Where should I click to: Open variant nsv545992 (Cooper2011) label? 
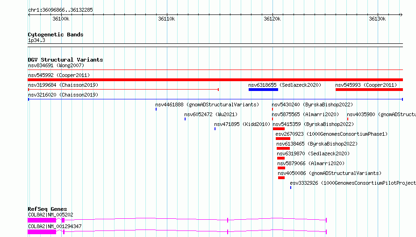[x=59, y=75]
